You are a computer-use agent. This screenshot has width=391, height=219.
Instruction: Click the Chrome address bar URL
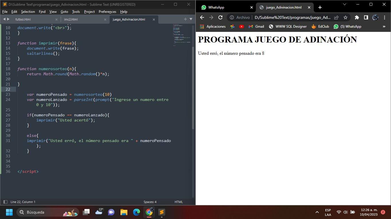[x=293, y=17]
